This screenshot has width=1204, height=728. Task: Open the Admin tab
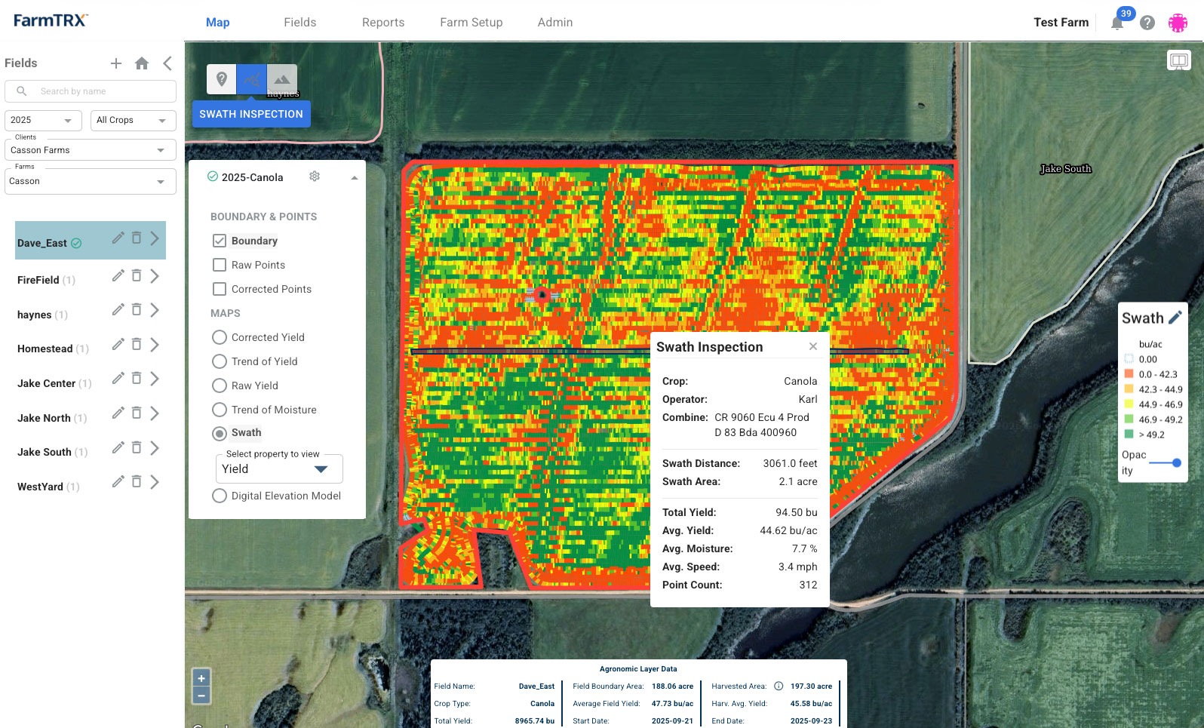point(555,23)
